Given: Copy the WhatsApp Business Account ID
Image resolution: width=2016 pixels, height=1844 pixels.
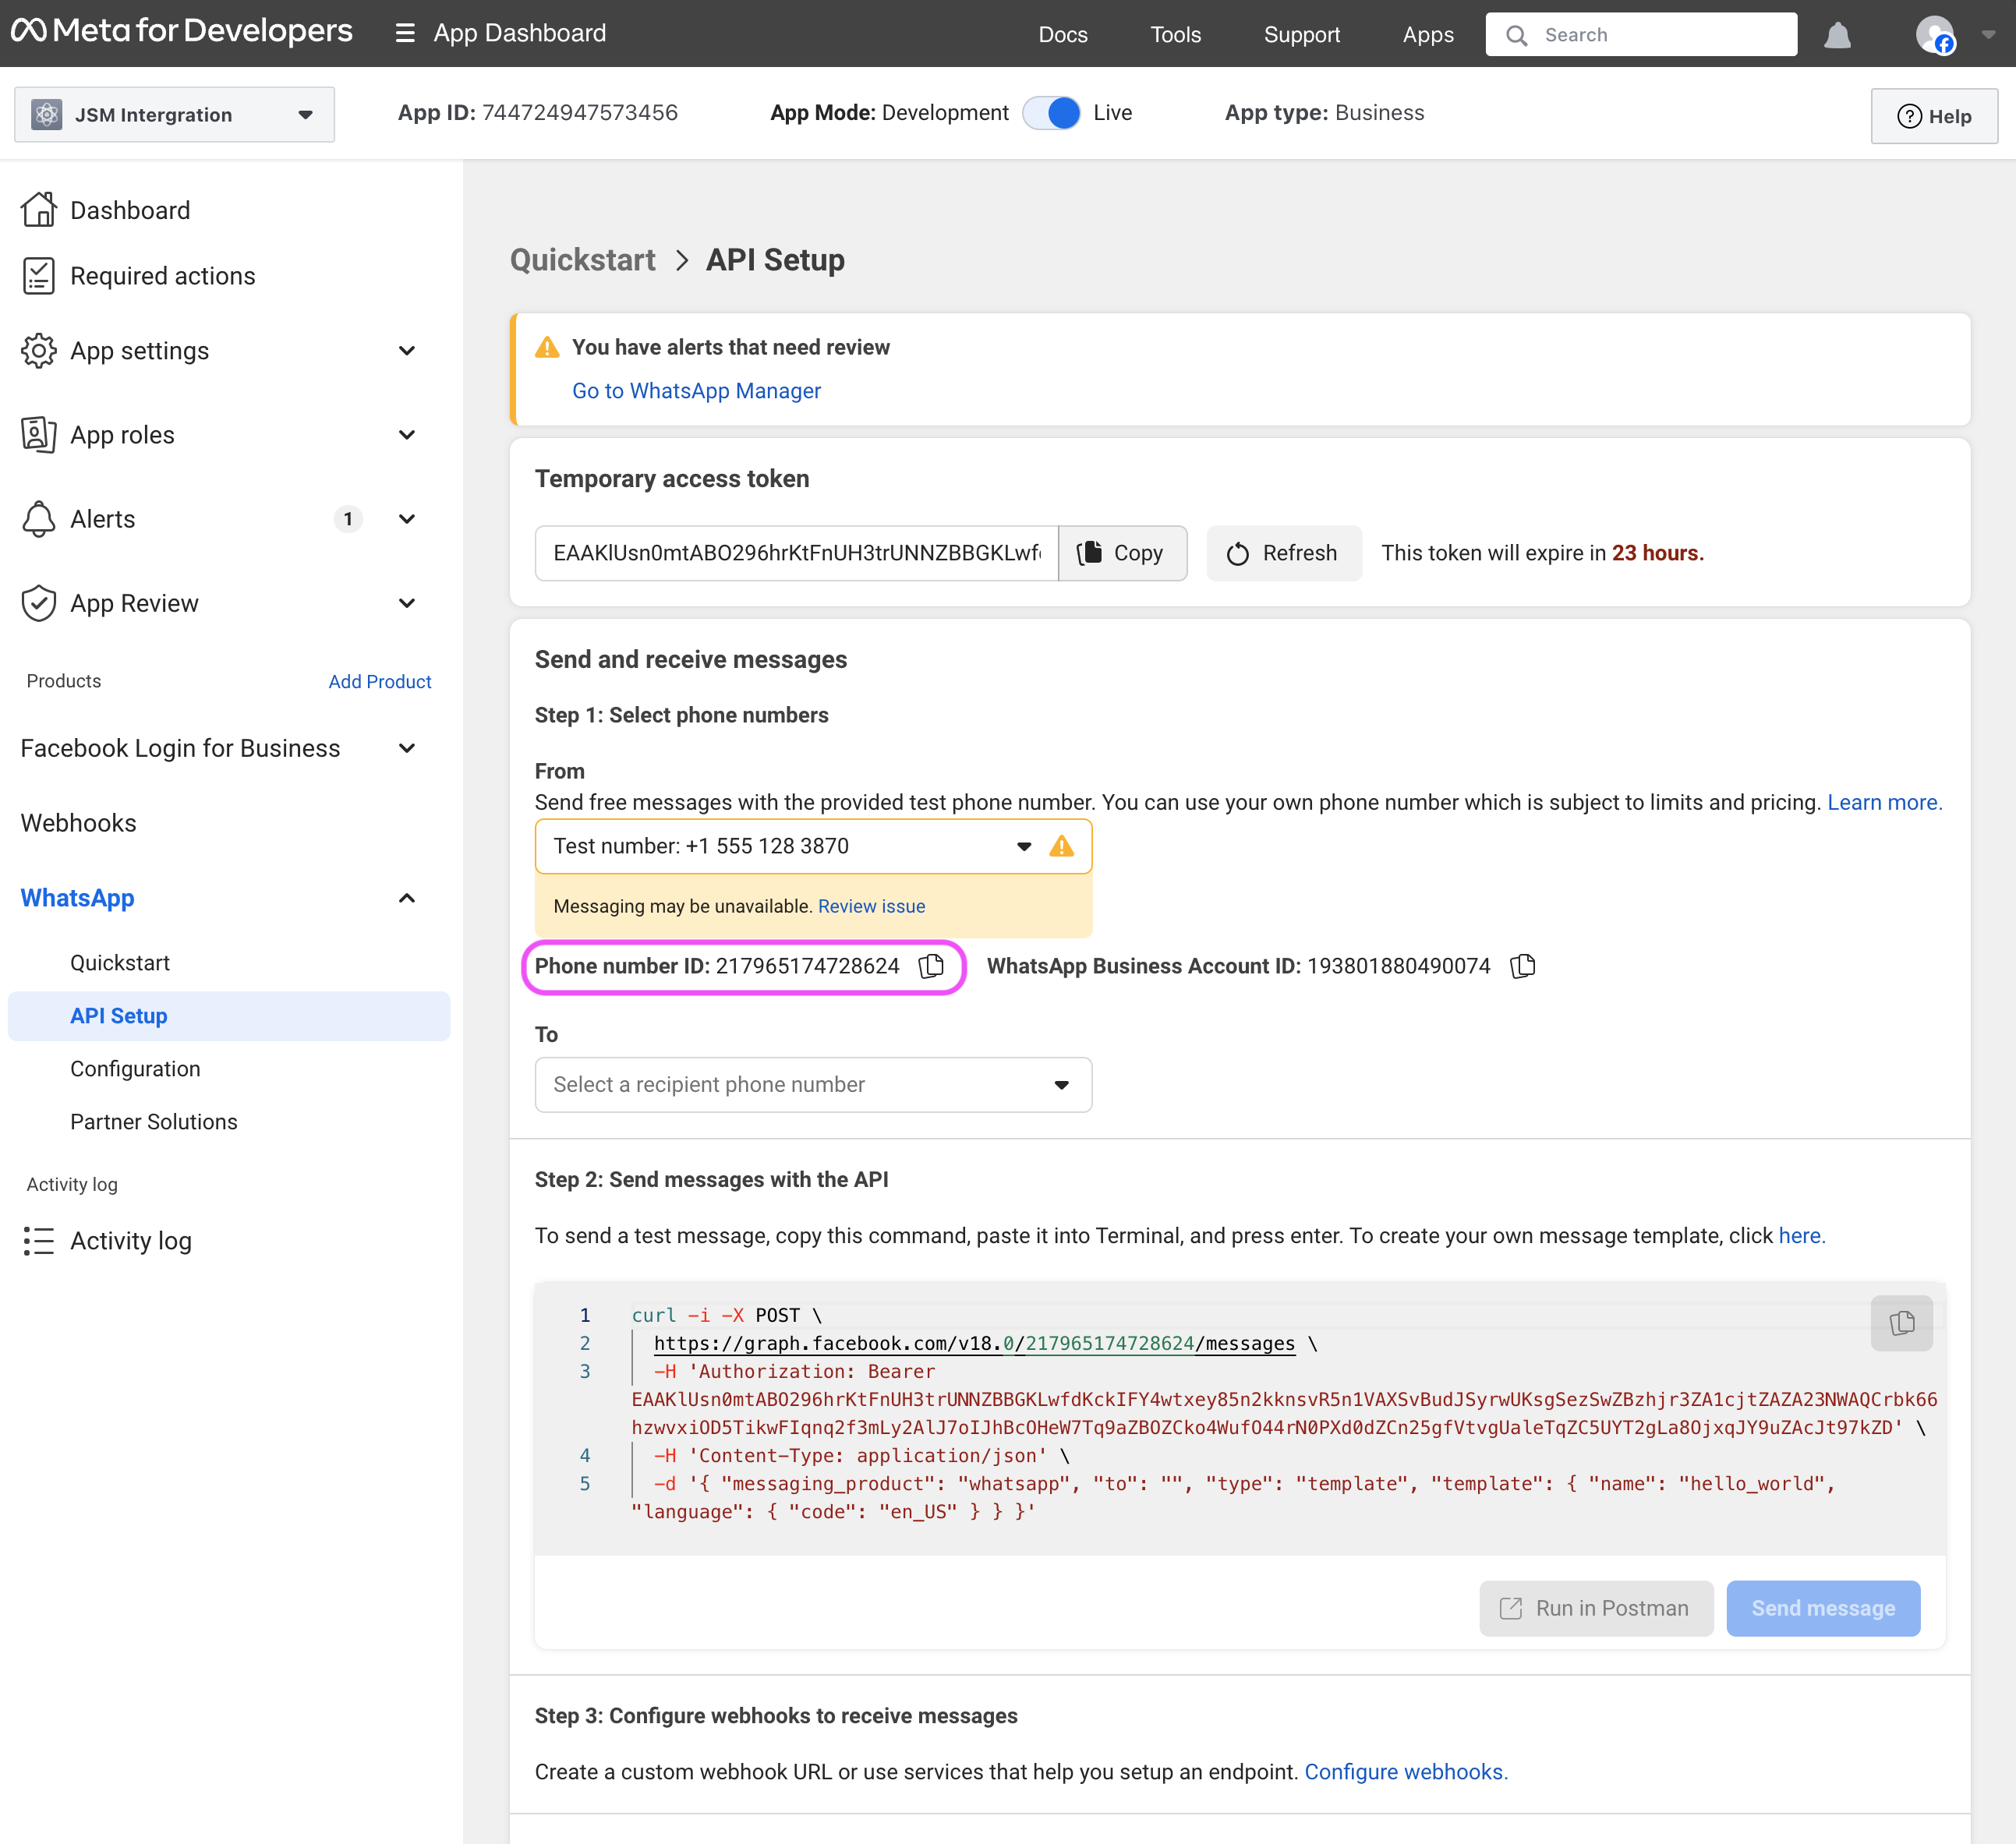Looking at the screenshot, I should tap(1522, 966).
